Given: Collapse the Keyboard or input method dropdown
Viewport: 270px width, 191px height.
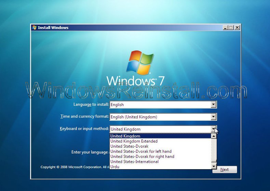Looking at the screenshot, I should [214, 129].
